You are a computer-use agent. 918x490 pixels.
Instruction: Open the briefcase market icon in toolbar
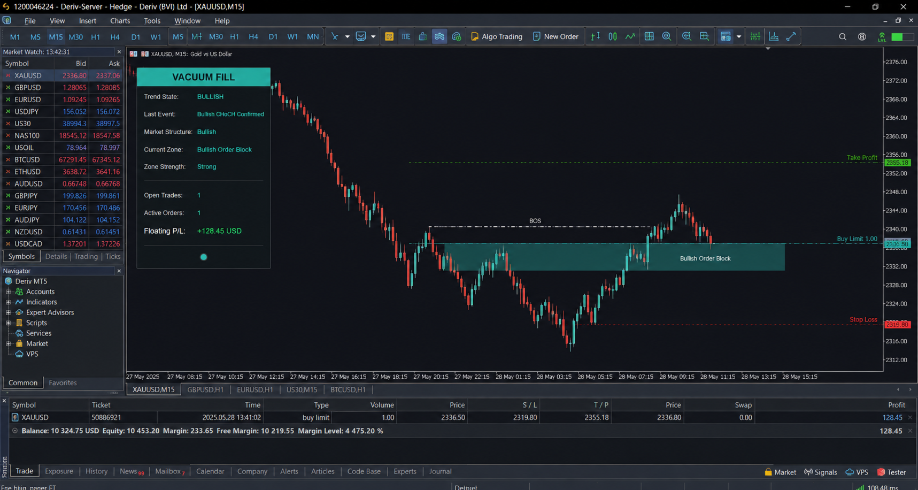pos(422,36)
